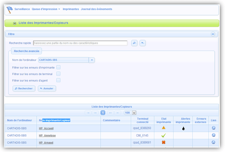Open the Nom de l'ordinateur dropdown arrow
This screenshot has width=225, height=152.
92,60
